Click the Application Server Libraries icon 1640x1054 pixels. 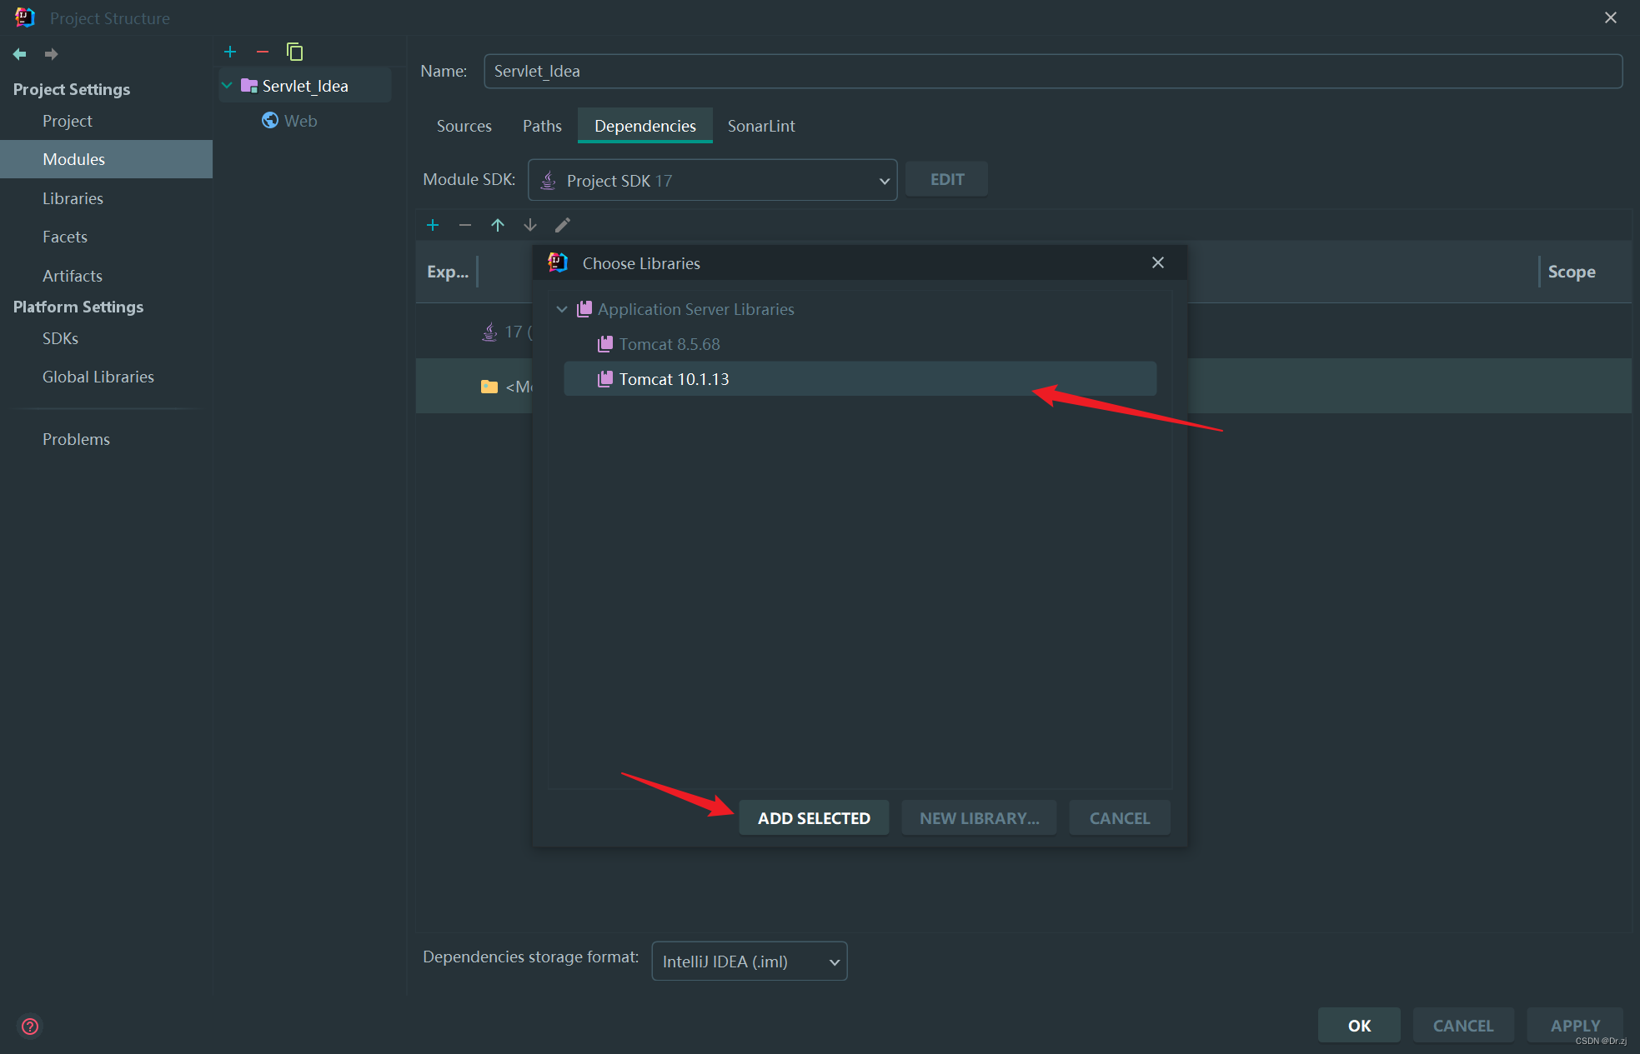click(x=584, y=309)
